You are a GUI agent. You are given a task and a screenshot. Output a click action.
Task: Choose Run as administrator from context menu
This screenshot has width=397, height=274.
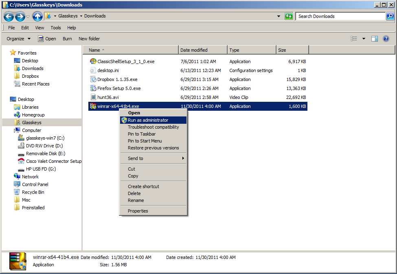pyautogui.click(x=148, y=120)
